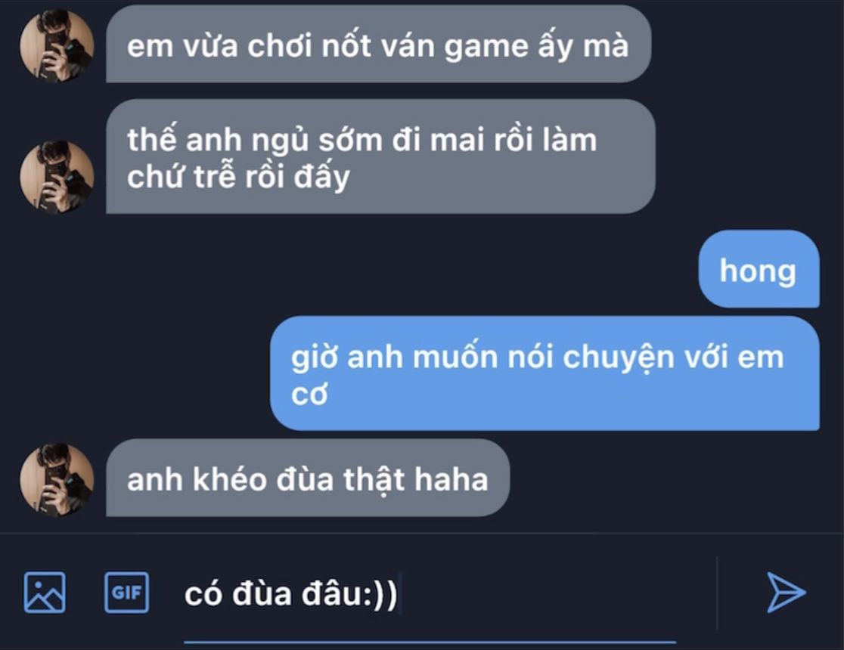Screen dimensions: 844x650
Task: Tap avatar beside "thế anh ngủ sớm" message
Action: (x=57, y=177)
